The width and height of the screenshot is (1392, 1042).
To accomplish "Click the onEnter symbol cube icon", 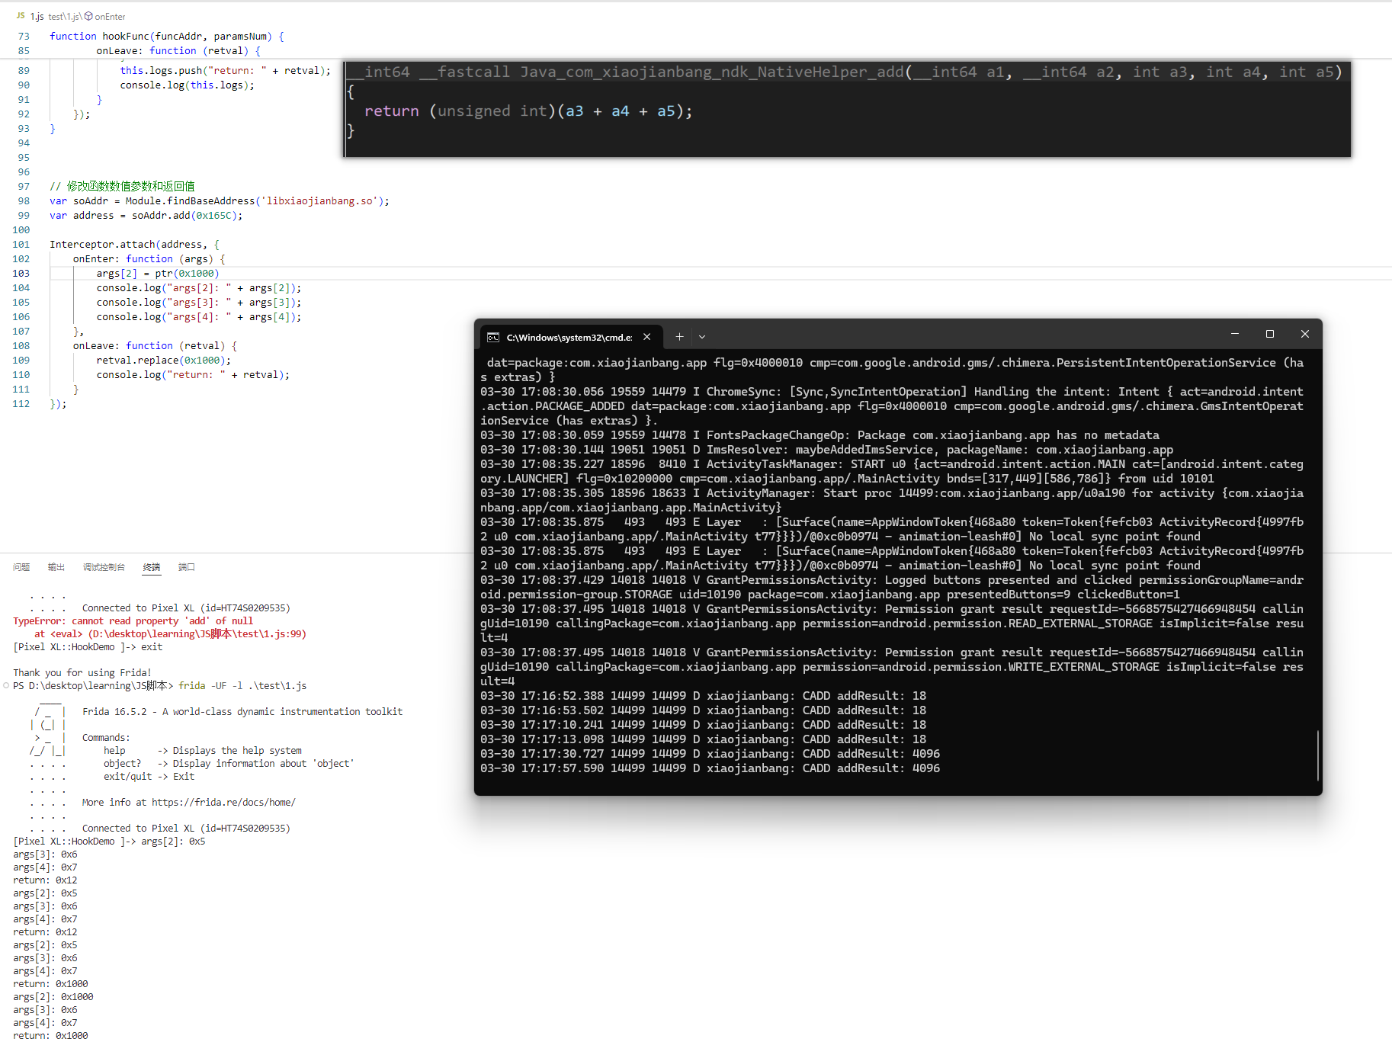I will pyautogui.click(x=88, y=16).
